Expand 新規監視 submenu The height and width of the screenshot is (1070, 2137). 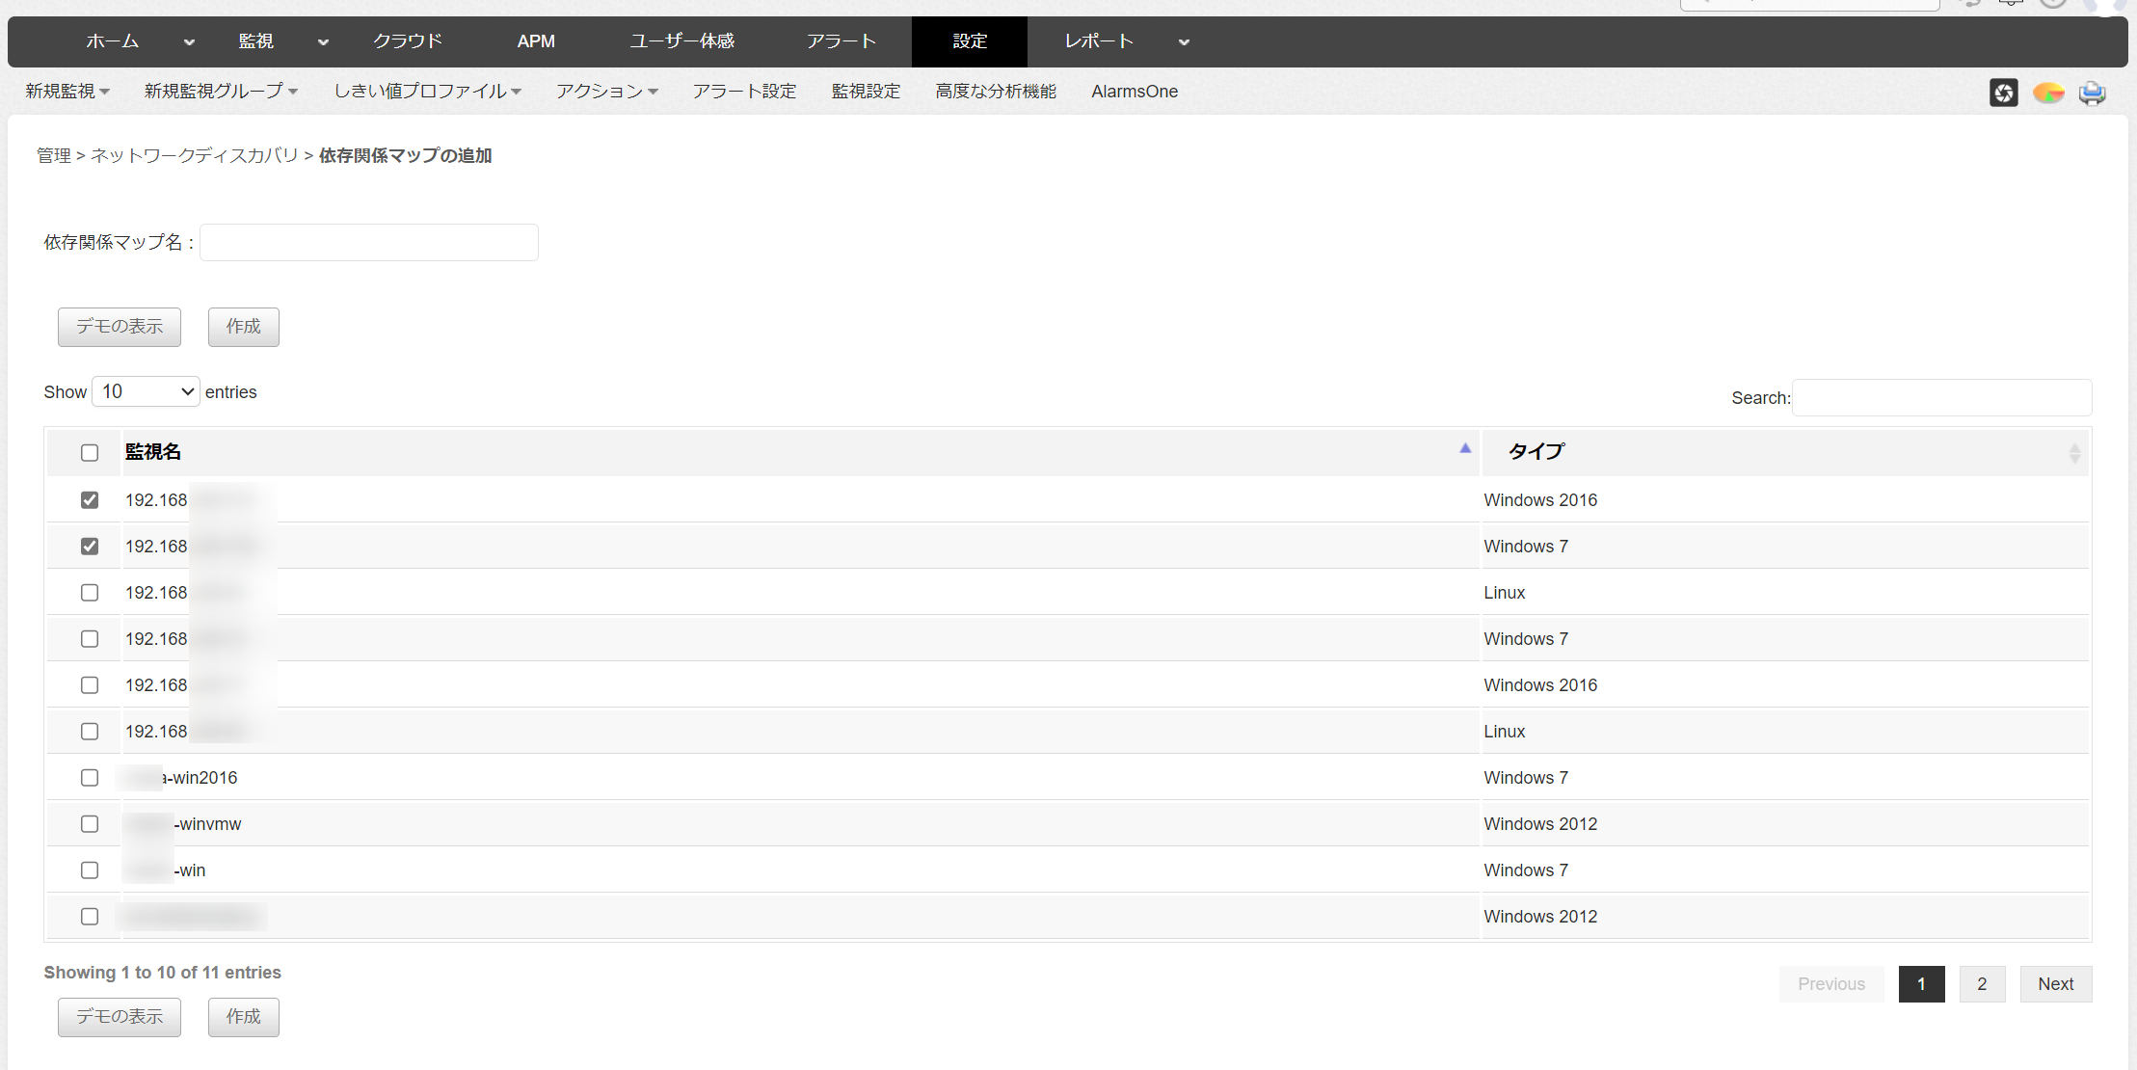pos(67,92)
